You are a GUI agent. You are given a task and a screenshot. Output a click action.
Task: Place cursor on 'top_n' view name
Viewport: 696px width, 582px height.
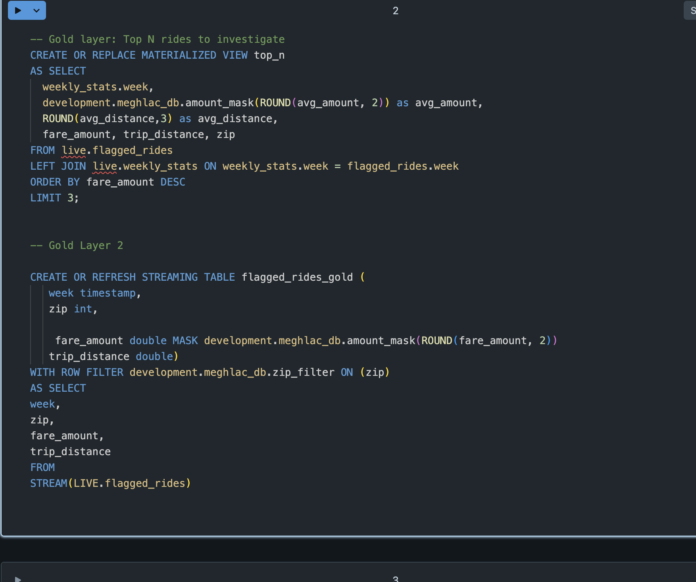[269, 55]
